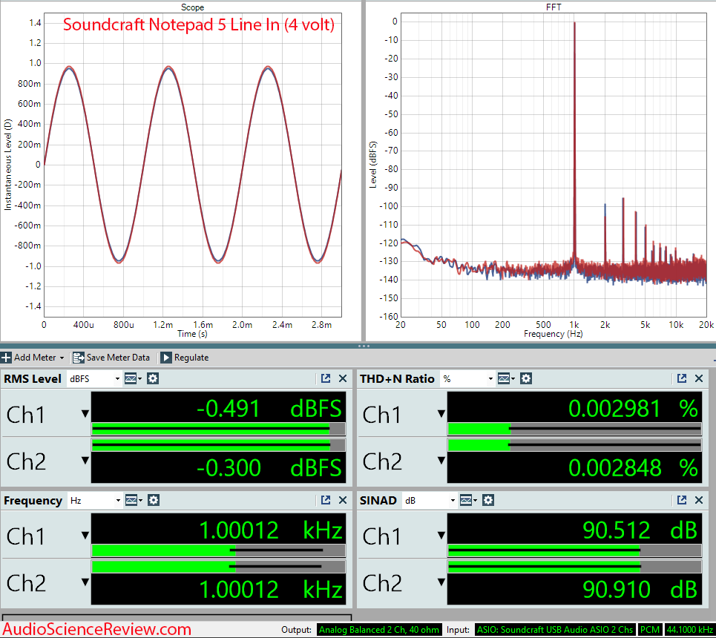Click the 0.002981 % reading
Screen dimensions: 716x638
pos(633,408)
